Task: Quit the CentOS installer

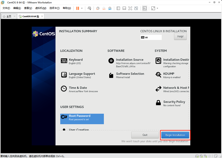Action: [145, 135]
